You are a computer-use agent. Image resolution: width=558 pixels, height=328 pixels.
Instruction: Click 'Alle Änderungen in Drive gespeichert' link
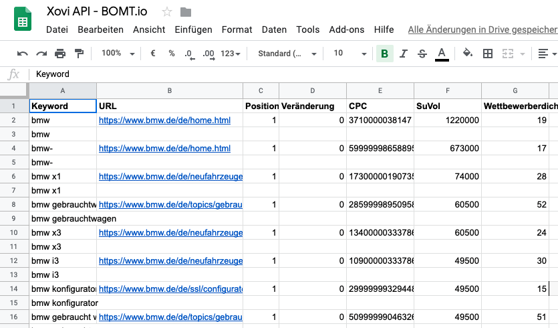pyautogui.click(x=483, y=29)
